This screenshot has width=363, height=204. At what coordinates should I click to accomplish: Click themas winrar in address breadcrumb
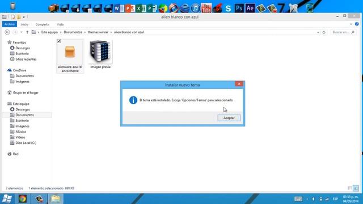tap(98, 32)
